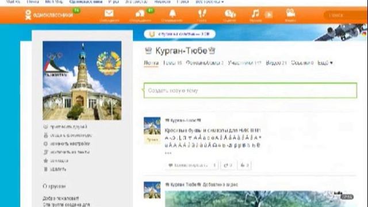Screen dimensions: 368x207
Task: Switch to the Фотоальбомы tab
Action: click(x=205, y=63)
